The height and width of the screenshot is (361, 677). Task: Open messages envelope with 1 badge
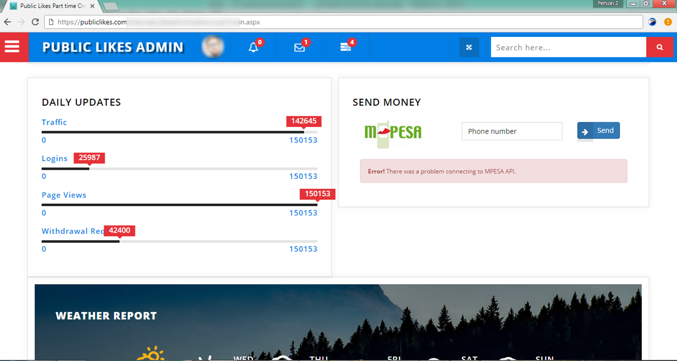point(300,47)
